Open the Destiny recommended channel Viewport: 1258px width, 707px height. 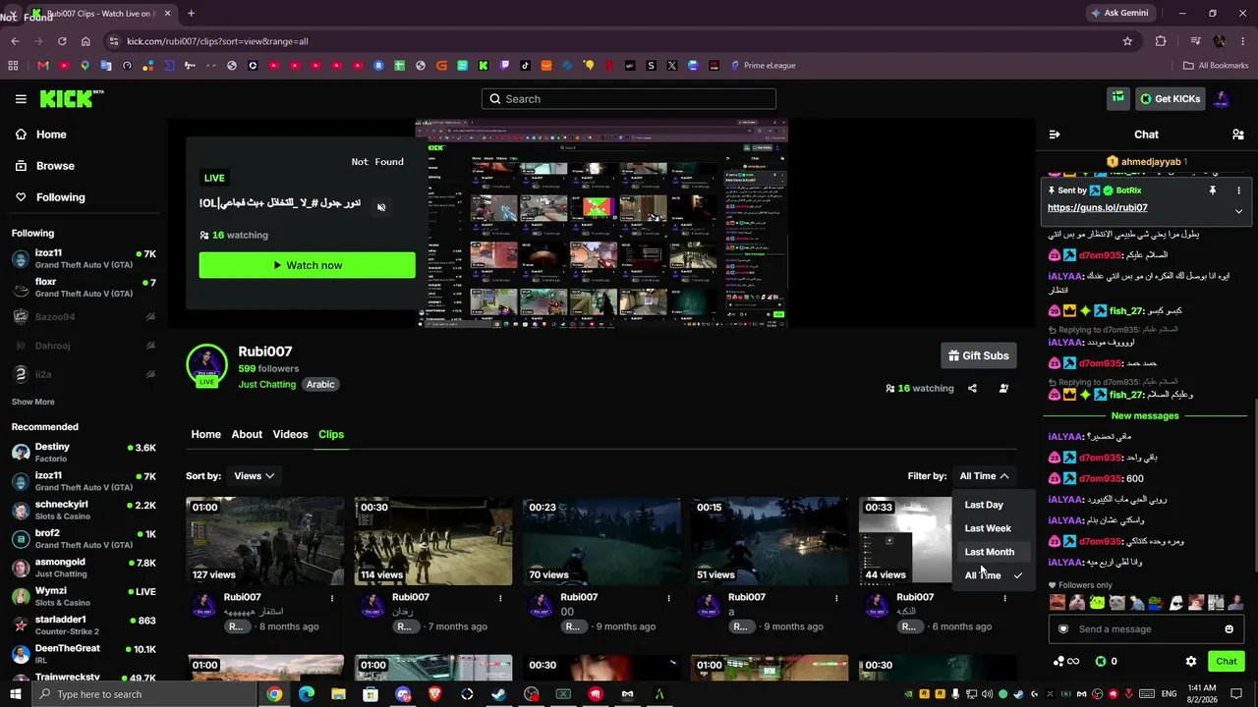84,453
